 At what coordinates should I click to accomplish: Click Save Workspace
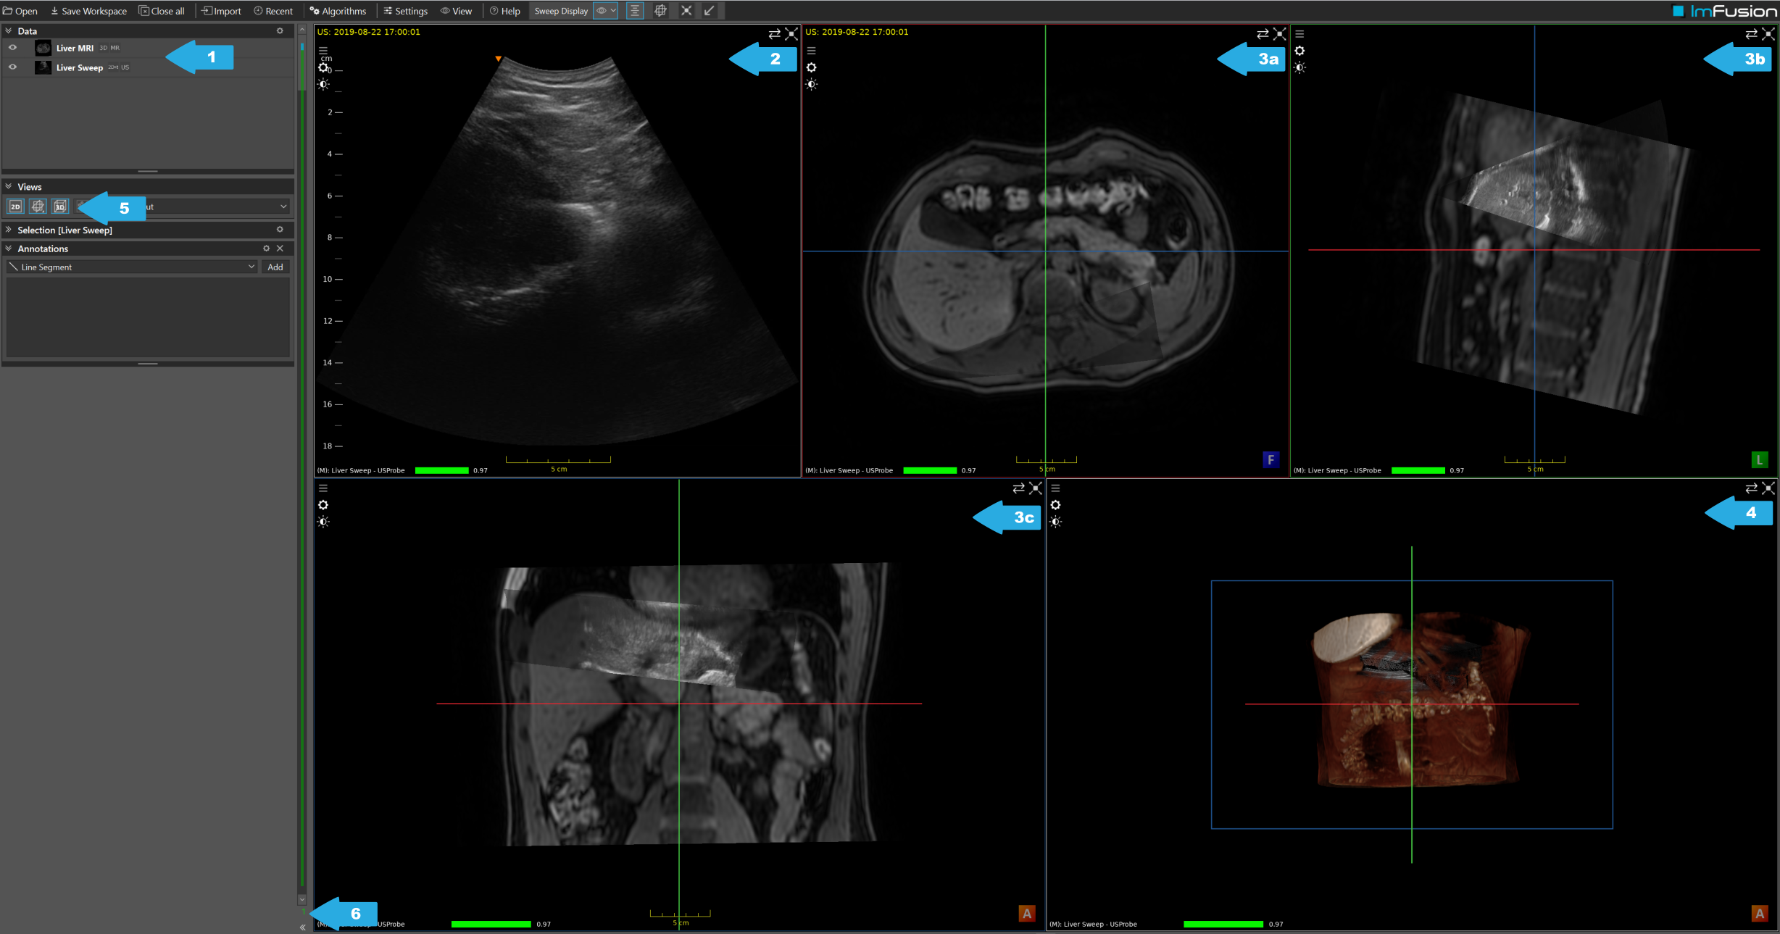[x=88, y=10]
